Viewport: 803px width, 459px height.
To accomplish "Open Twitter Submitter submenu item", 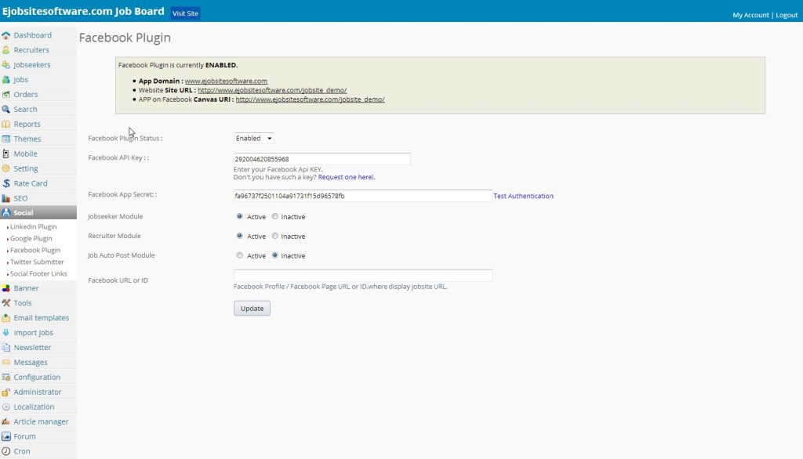I will [37, 262].
